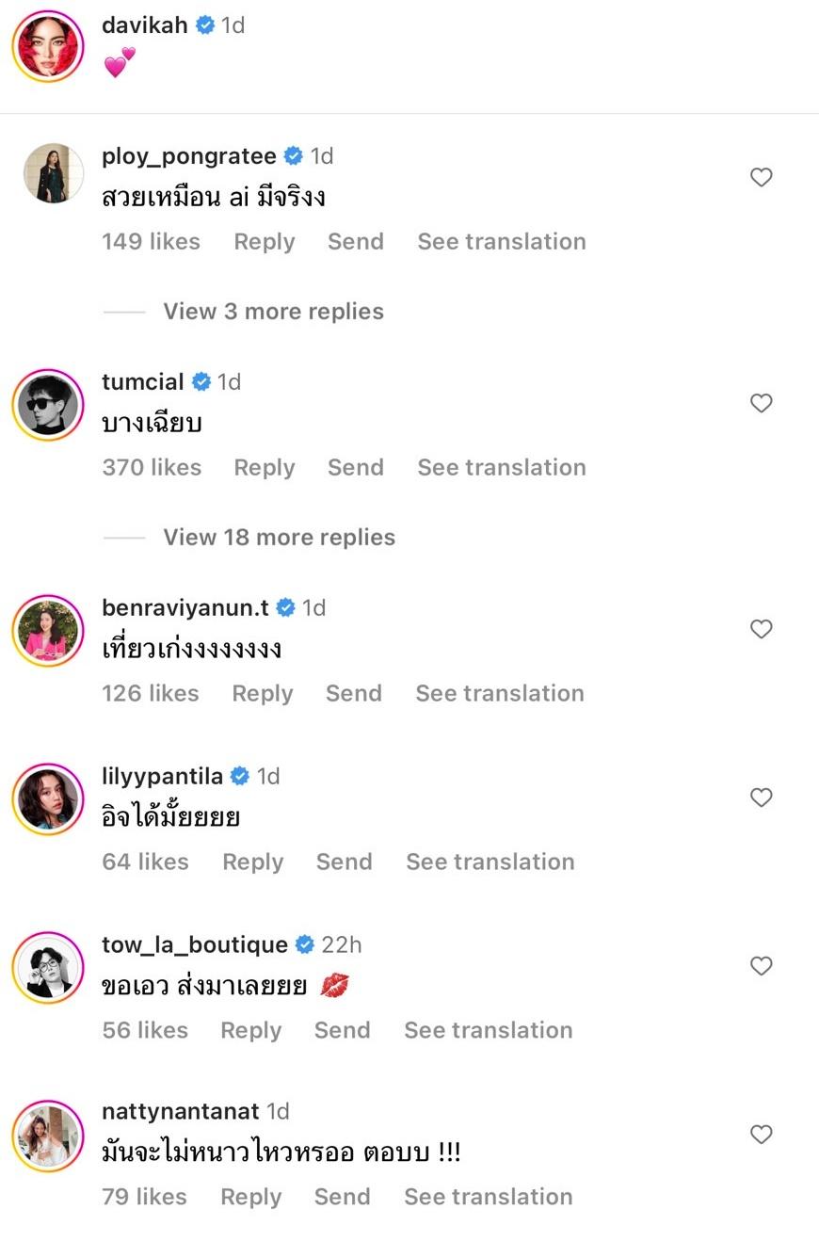Open tow_la_boutique's profile avatar

click(x=48, y=968)
